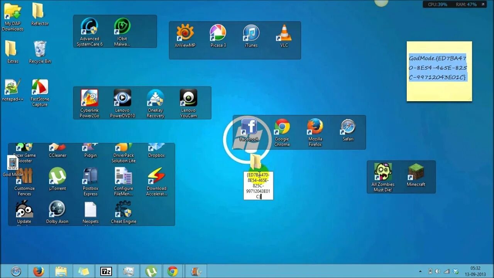Open Windows Explorer from taskbar
The width and height of the screenshot is (494, 278).
click(61, 271)
